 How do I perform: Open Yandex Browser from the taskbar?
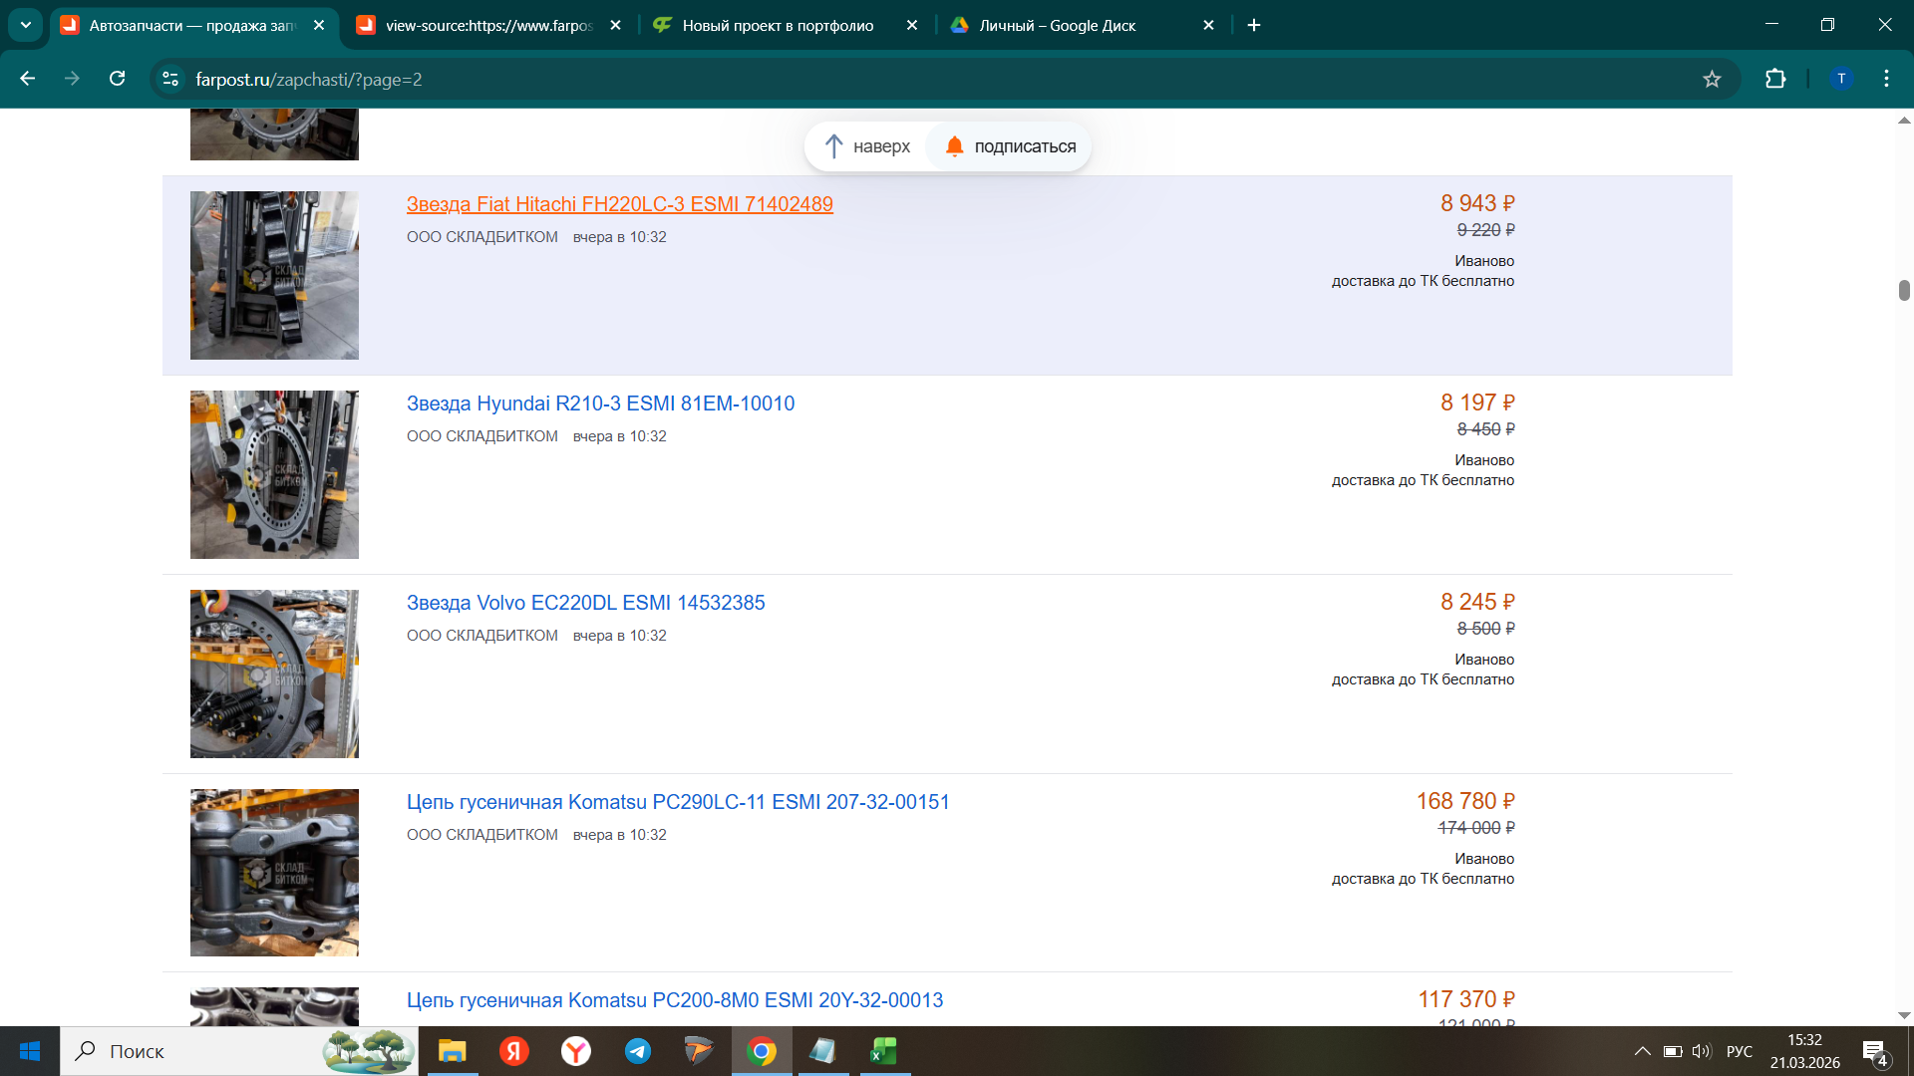click(576, 1051)
